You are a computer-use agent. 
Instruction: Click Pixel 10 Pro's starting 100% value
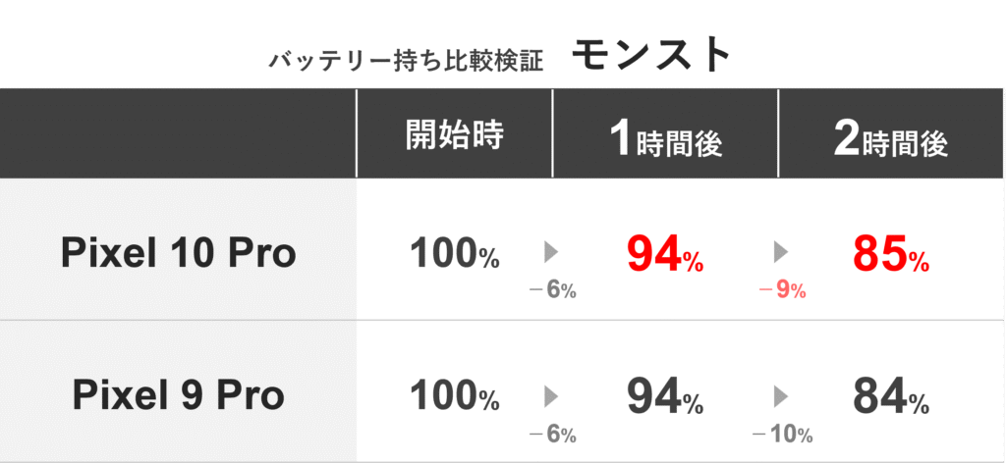[454, 254]
